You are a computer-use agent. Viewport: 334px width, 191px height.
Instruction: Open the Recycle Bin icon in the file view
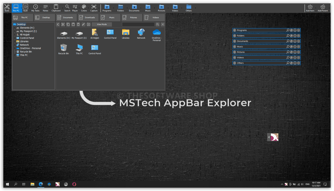pos(63,49)
